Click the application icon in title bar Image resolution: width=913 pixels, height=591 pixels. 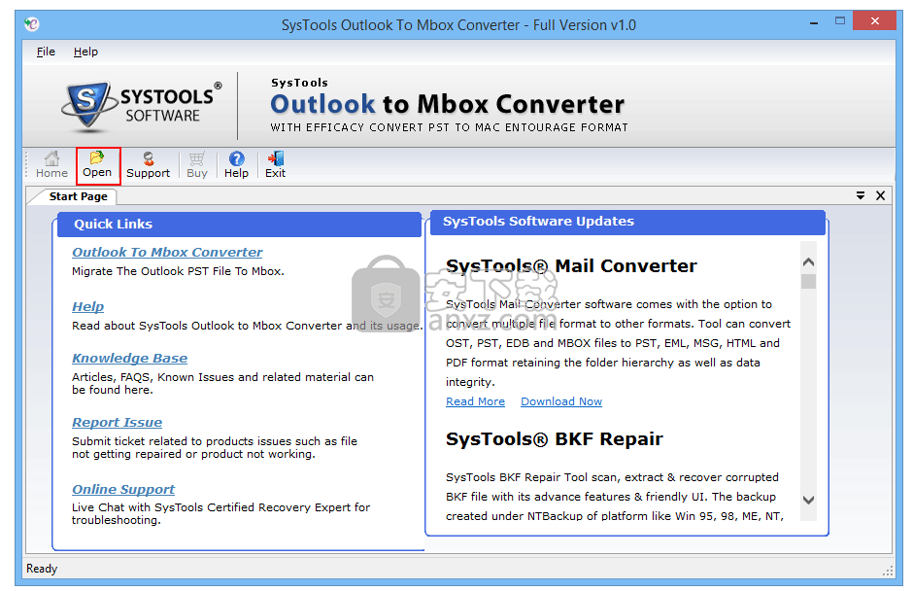[31, 24]
